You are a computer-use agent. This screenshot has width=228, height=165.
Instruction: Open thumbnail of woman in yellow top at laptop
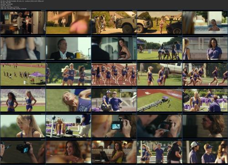coord(114,152)
